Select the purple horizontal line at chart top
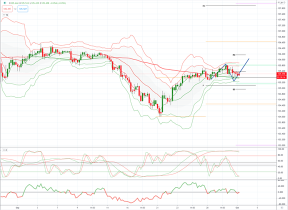Viewport: 288px width, 210px height. coord(256,3)
